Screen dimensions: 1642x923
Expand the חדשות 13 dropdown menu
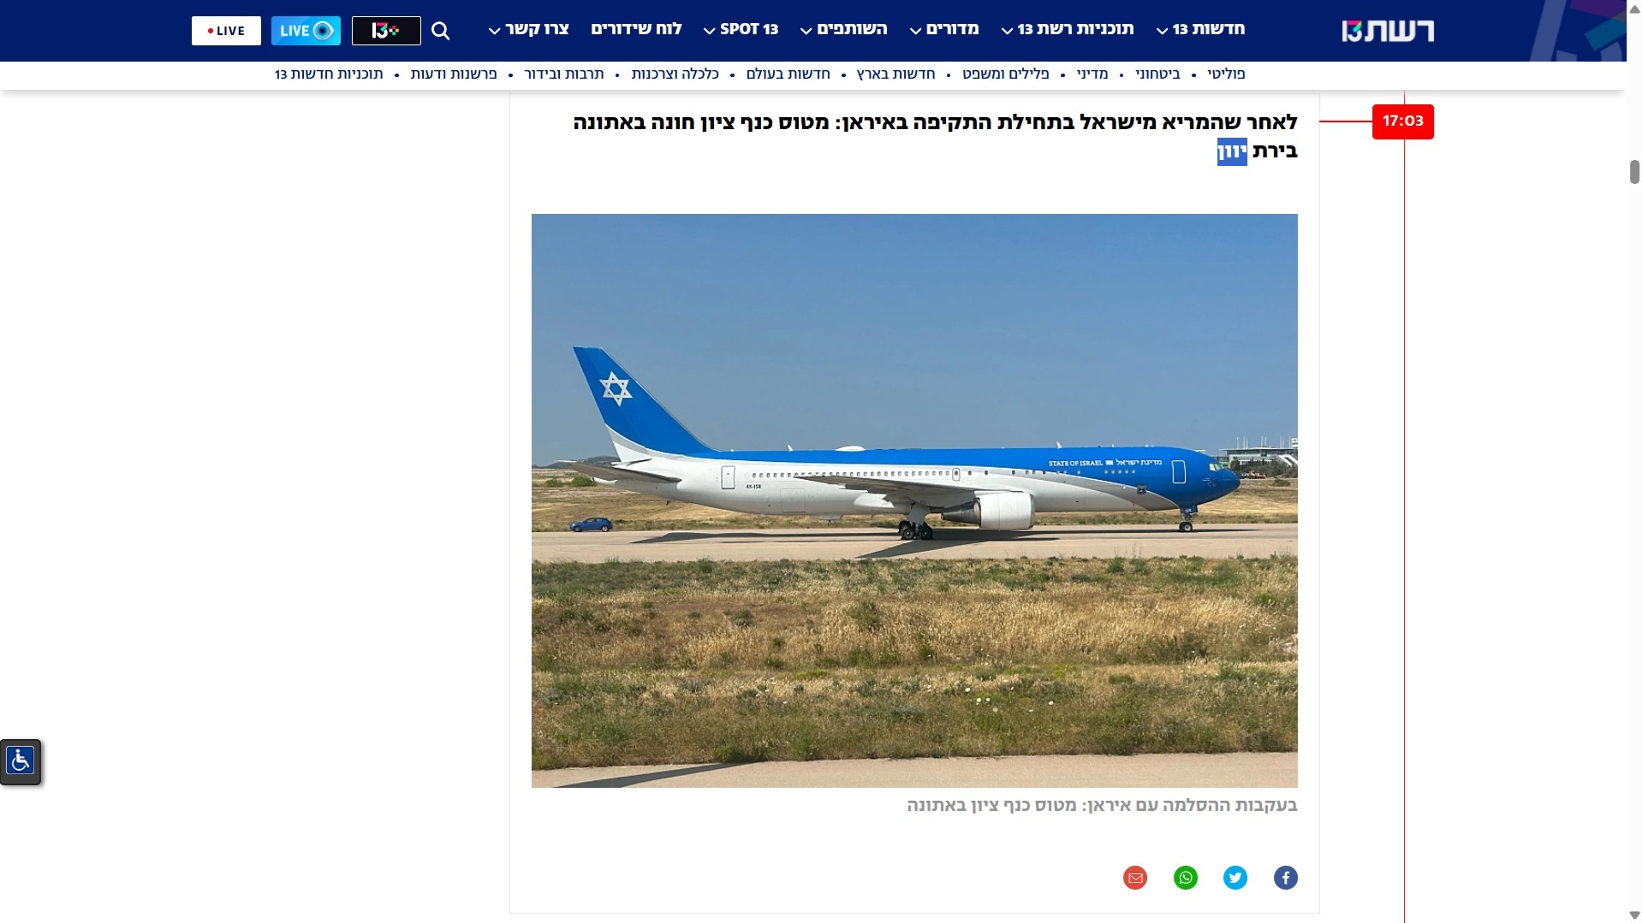(x=1200, y=29)
